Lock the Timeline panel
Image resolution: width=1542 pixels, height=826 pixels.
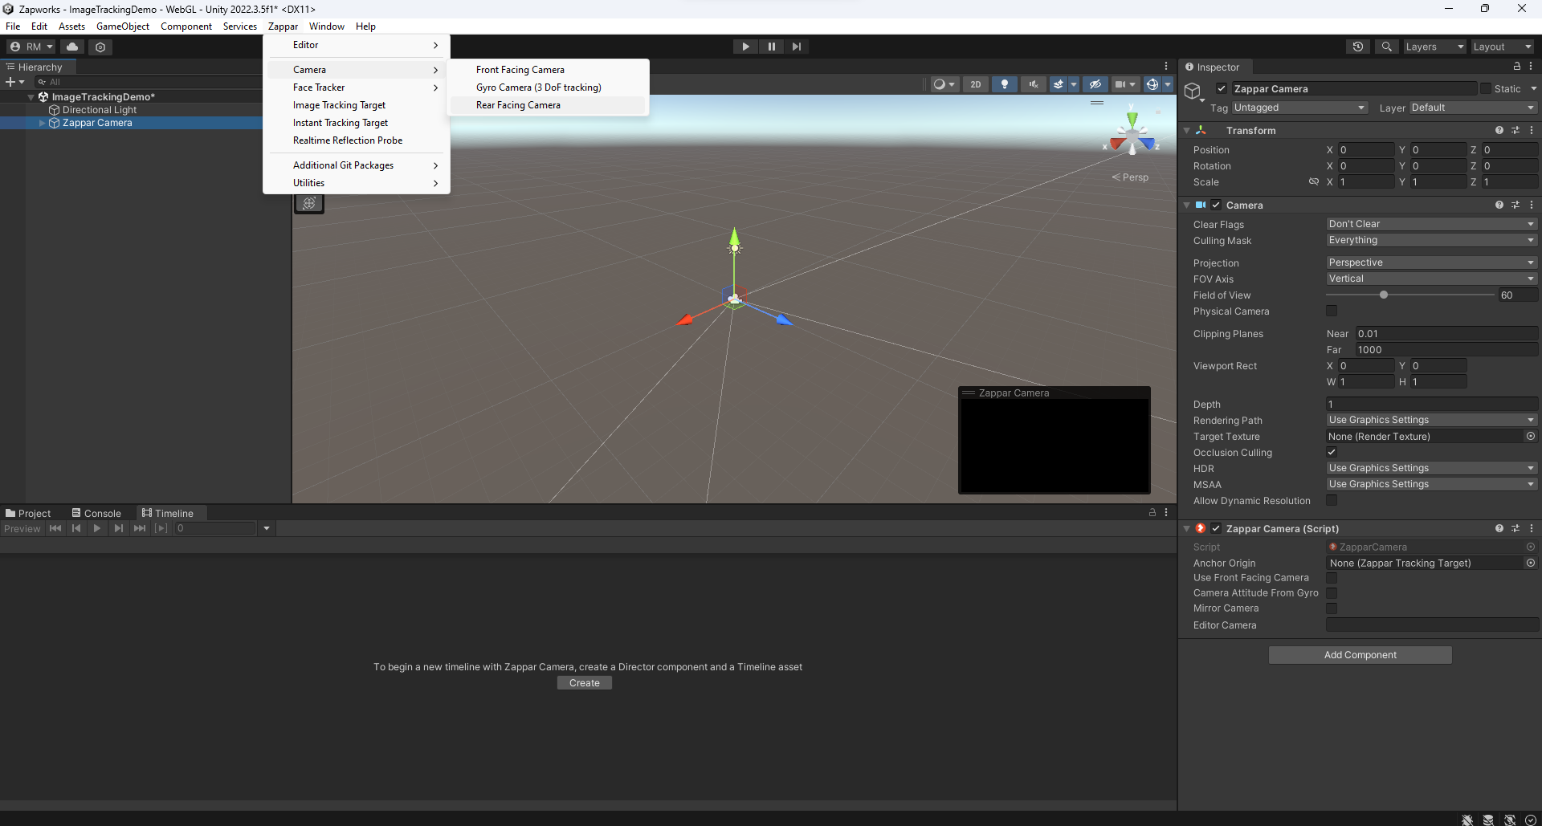pyautogui.click(x=1152, y=513)
